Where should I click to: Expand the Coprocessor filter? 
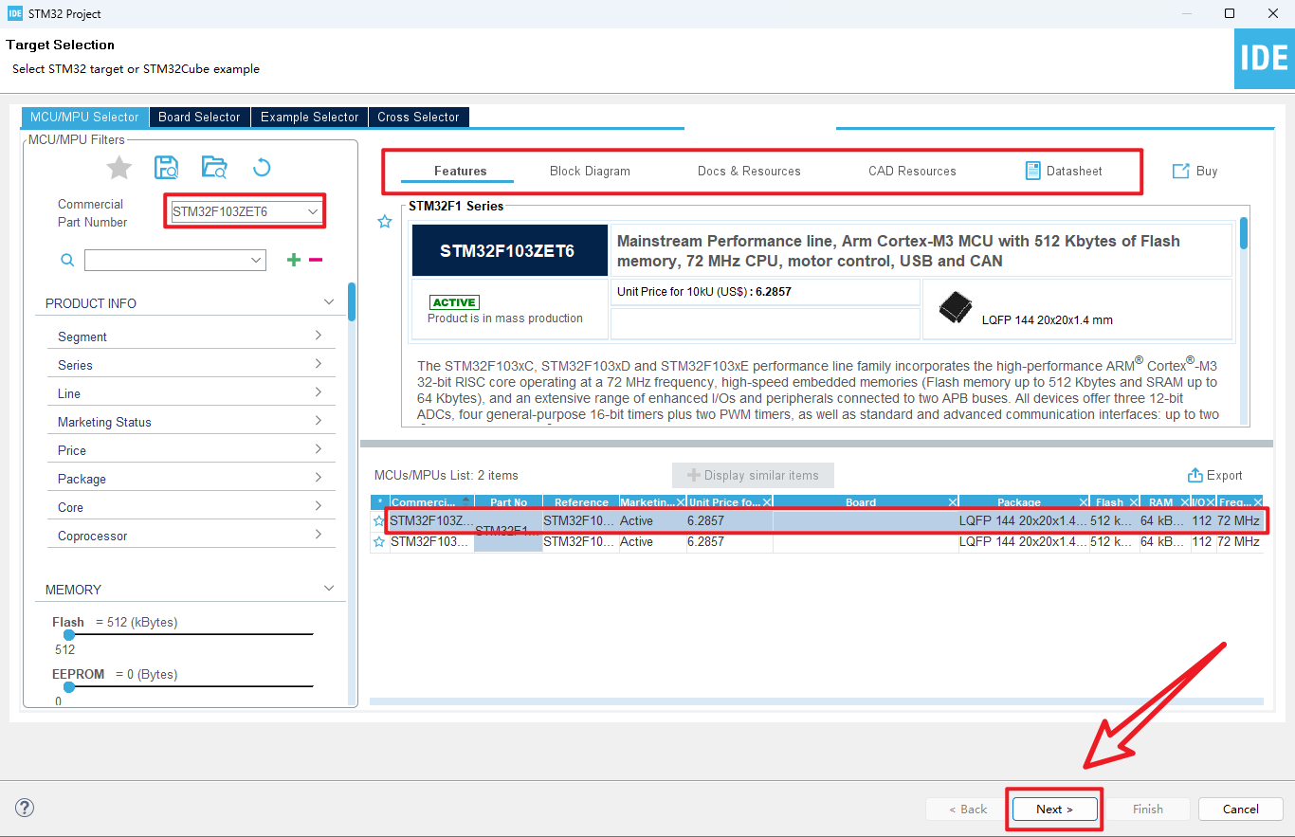[318, 535]
